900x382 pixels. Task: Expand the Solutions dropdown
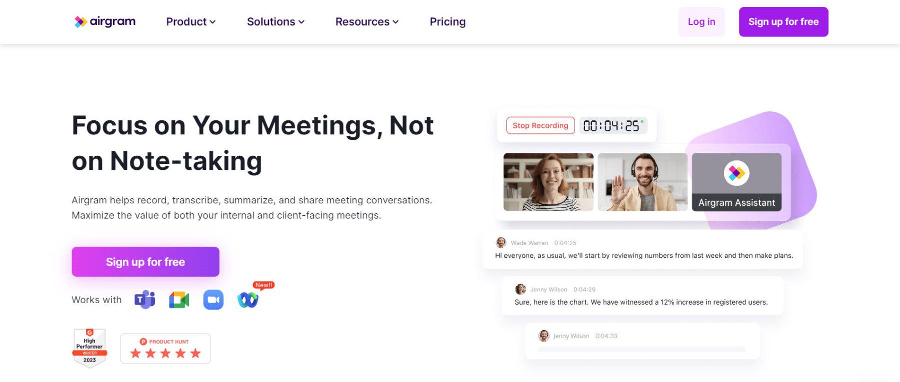(x=275, y=21)
